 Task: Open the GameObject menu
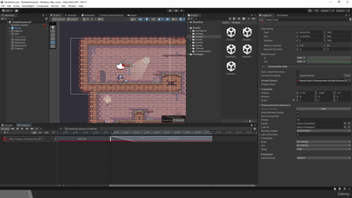28,6
